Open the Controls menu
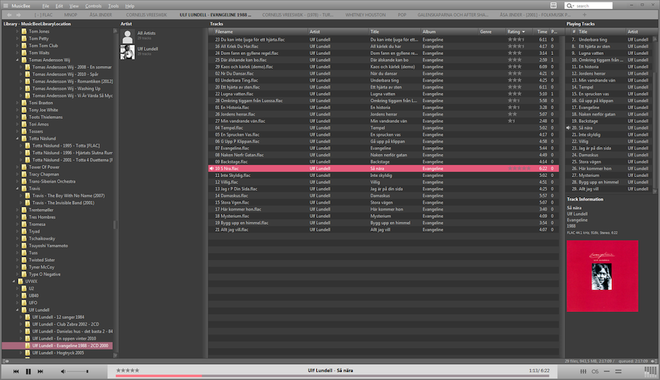Screen dimensions: 660x380 point(93,6)
